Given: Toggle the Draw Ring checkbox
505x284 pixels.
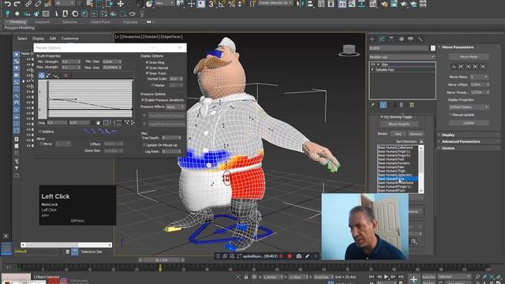Looking at the screenshot, I should [148, 62].
